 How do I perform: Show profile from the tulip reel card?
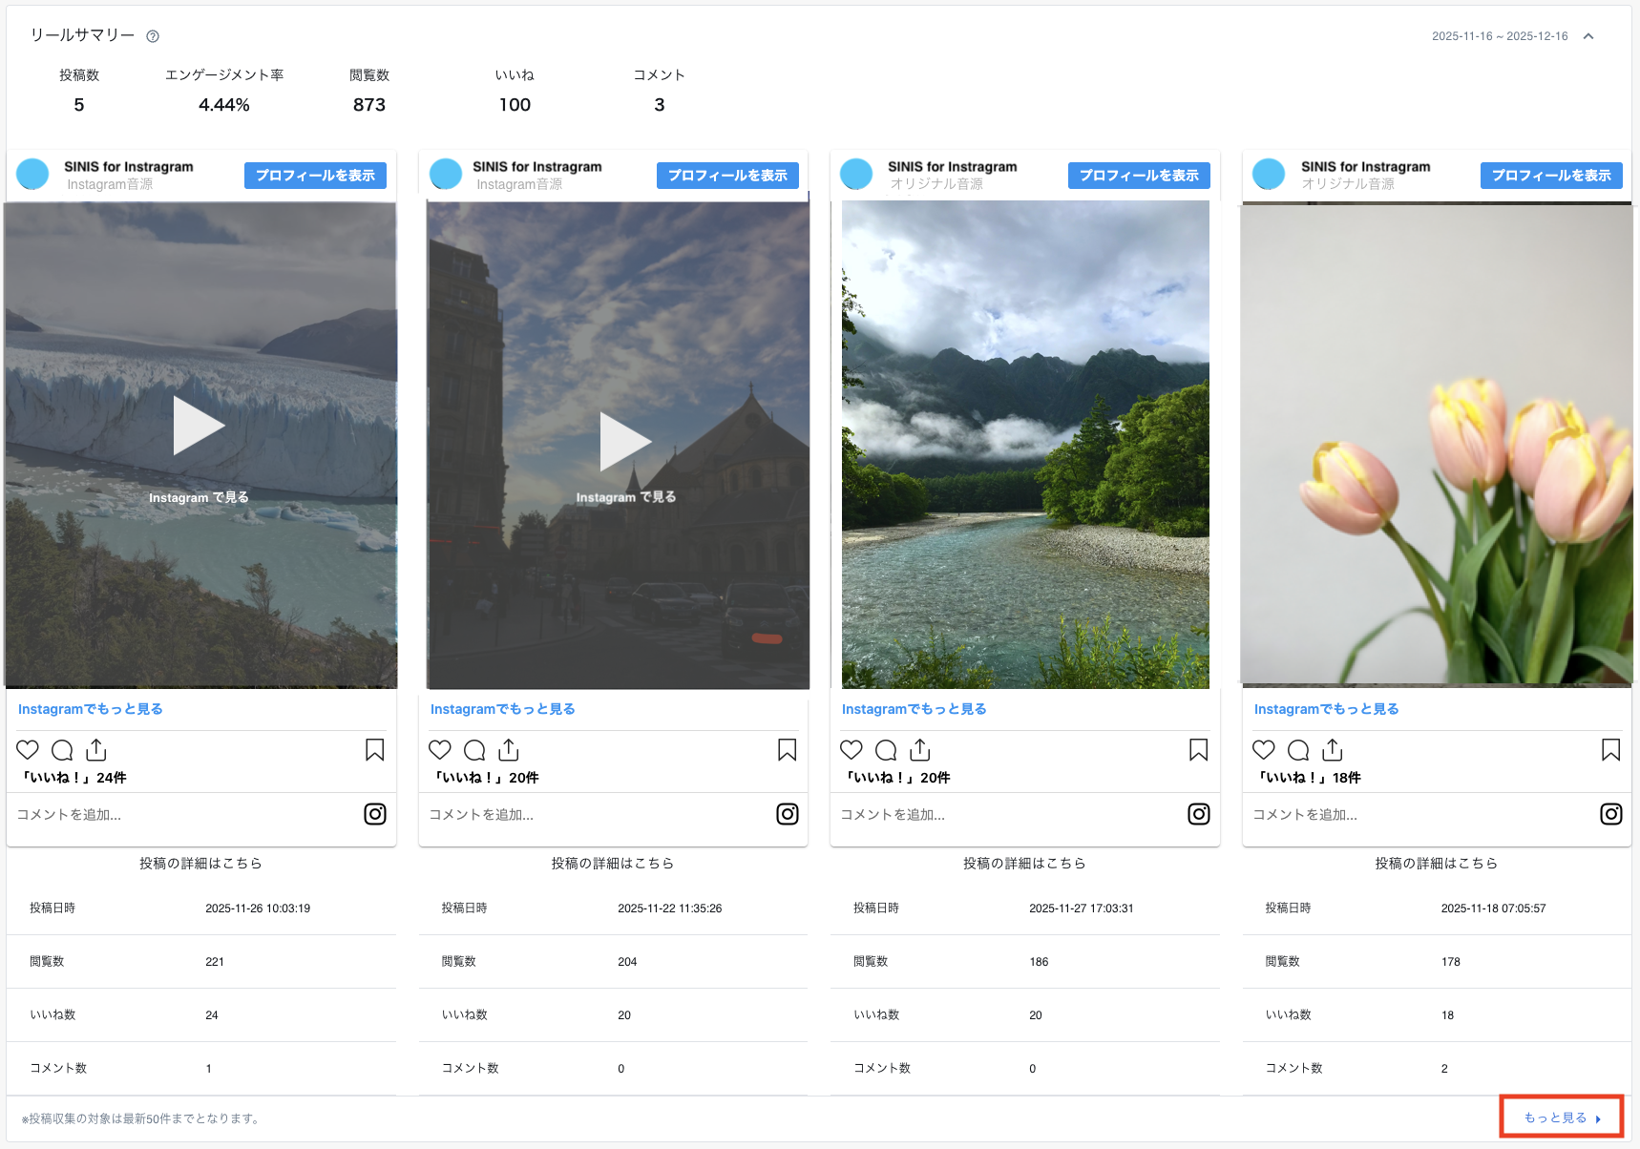[1550, 176]
